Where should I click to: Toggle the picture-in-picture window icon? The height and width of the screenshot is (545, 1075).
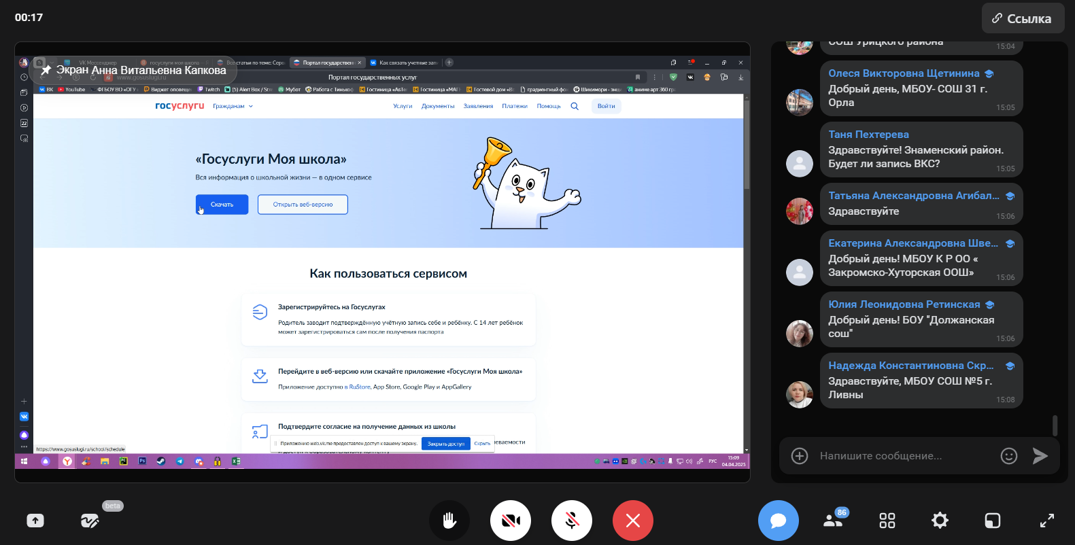pos(993,521)
